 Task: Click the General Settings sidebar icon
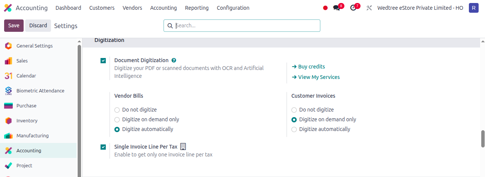(x=8, y=46)
